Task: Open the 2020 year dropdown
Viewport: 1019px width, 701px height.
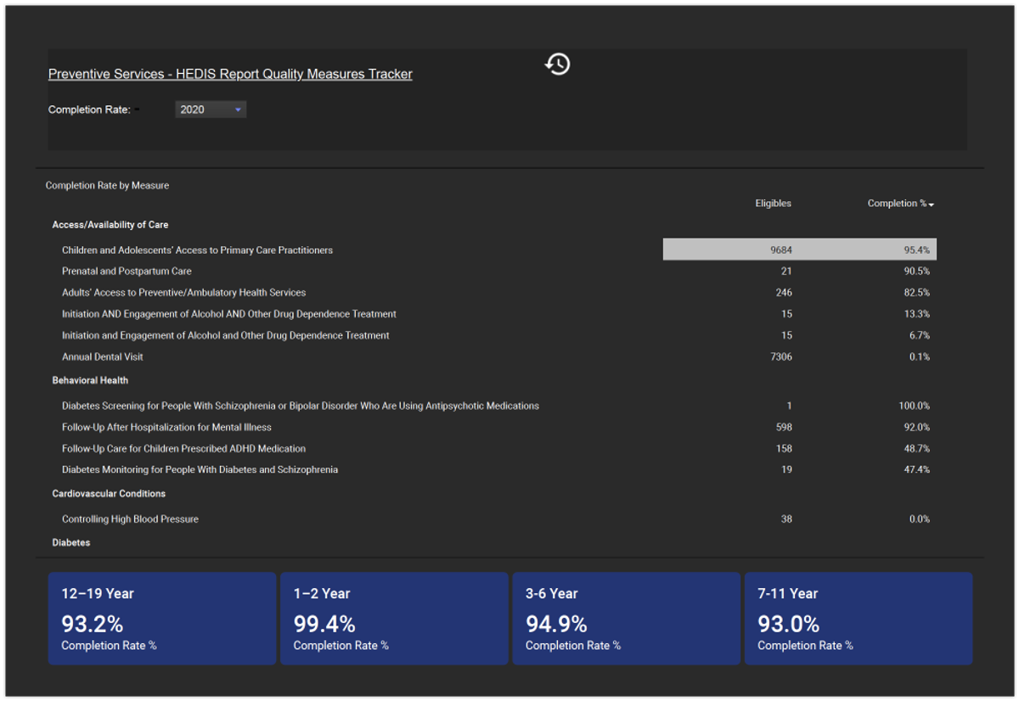Action: click(x=211, y=109)
